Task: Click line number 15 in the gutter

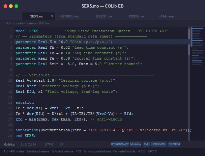Action: (10, 108)
